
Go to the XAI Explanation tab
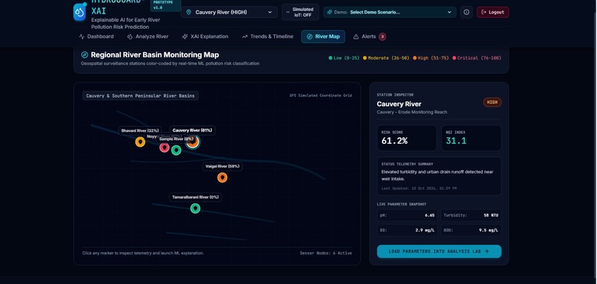tap(205, 36)
